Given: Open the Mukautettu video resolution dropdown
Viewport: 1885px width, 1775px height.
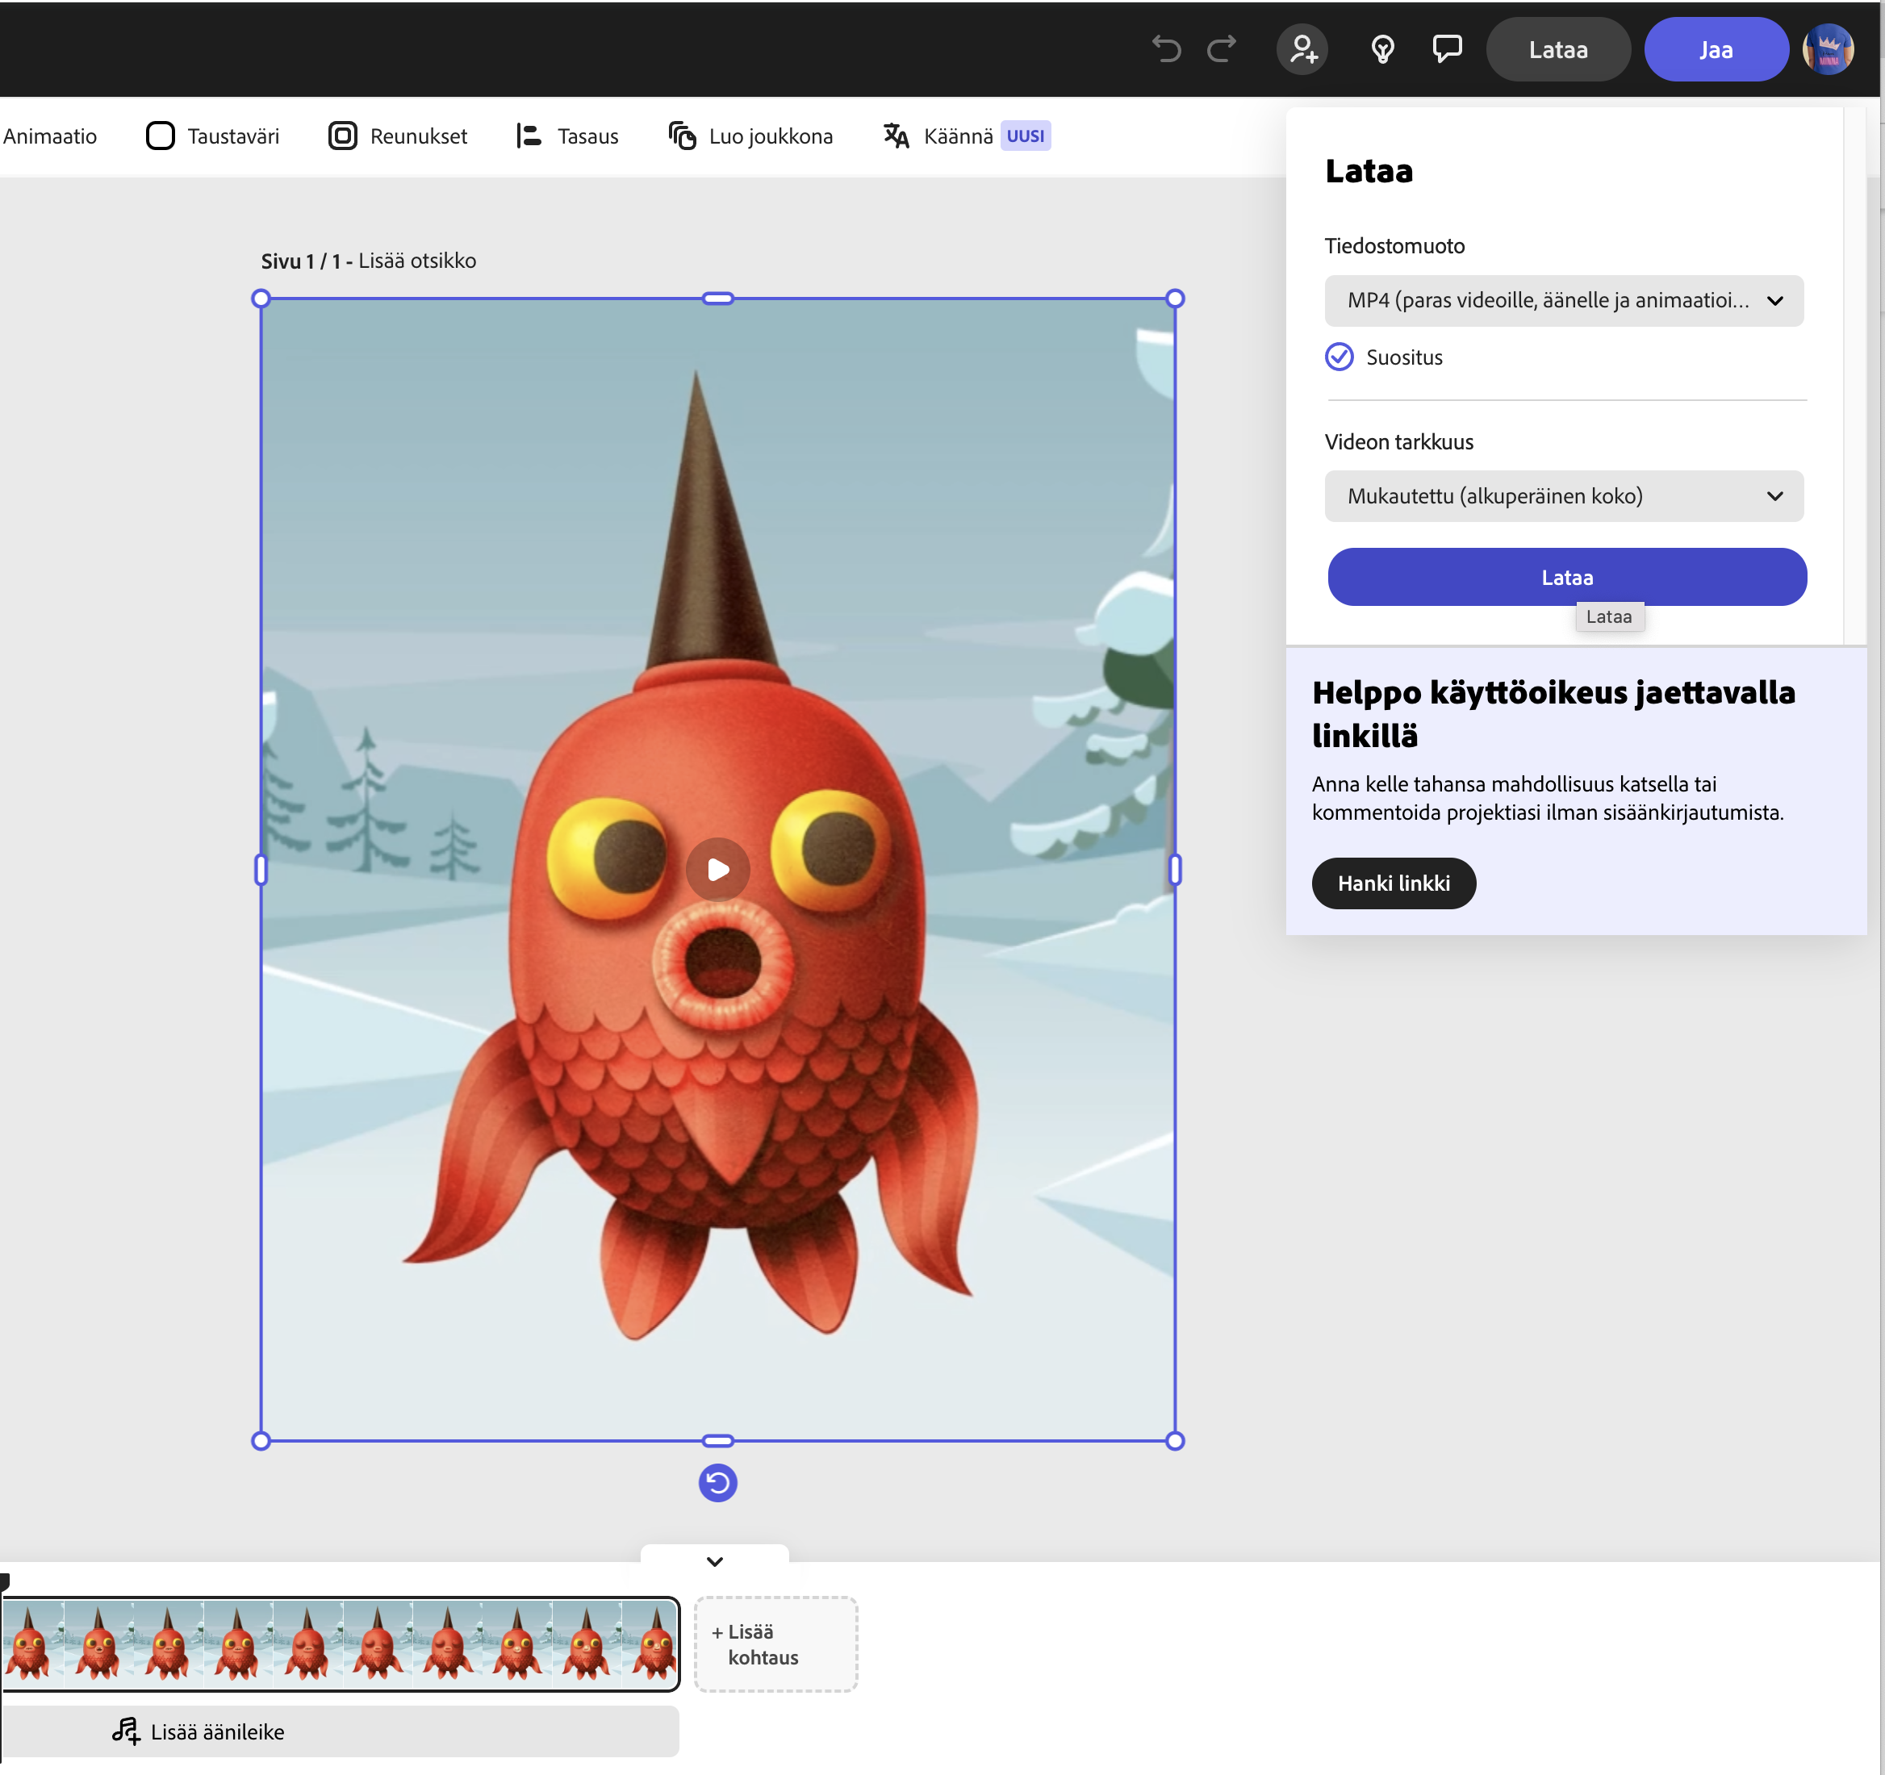Looking at the screenshot, I should (x=1564, y=496).
